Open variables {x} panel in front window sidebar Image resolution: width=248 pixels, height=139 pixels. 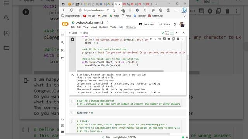63,50
